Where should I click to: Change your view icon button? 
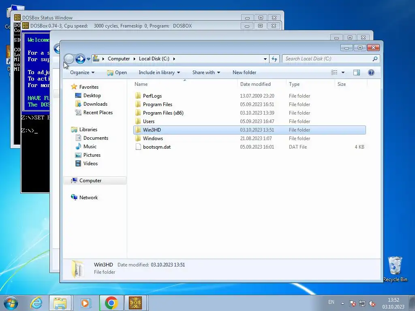(334, 72)
